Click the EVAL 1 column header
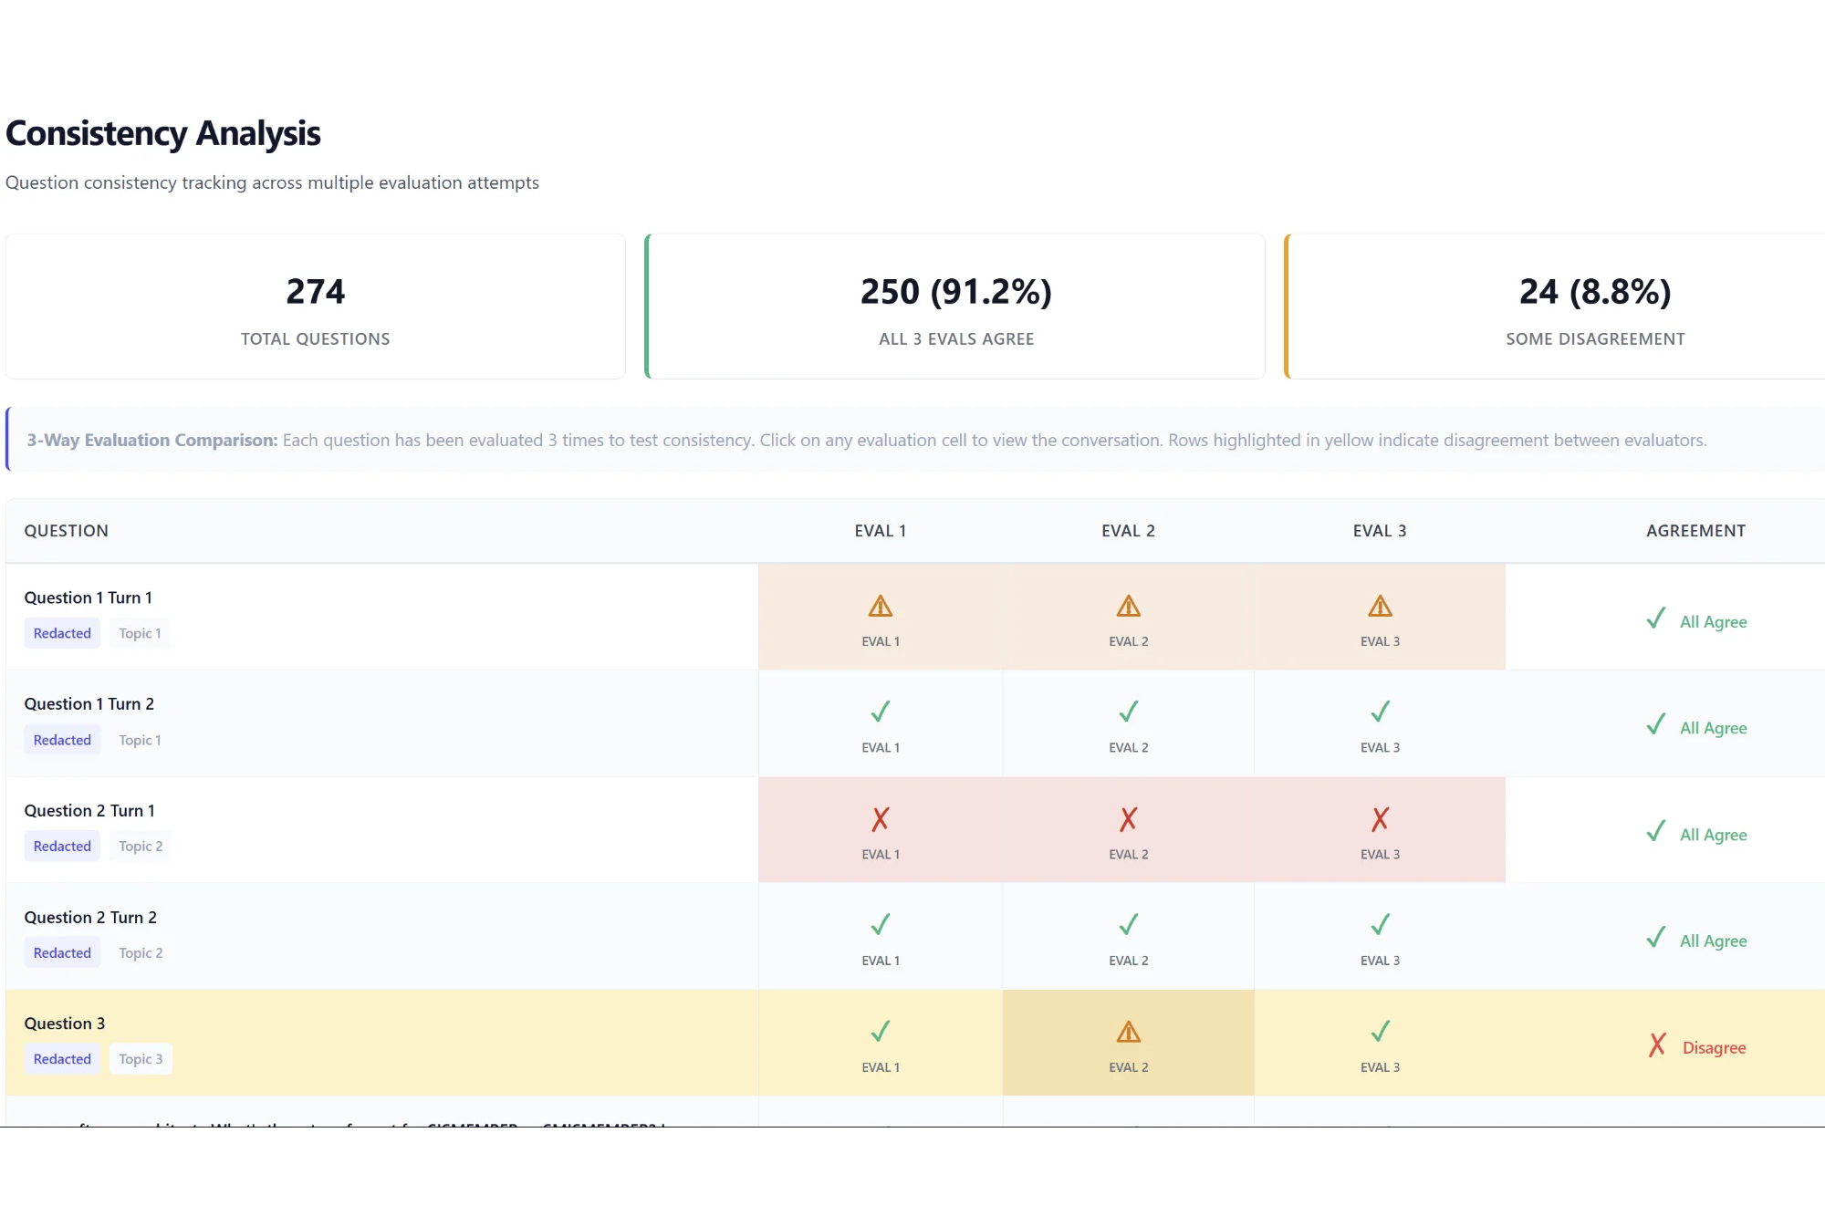The height and width of the screenshot is (1216, 1825). [880, 531]
